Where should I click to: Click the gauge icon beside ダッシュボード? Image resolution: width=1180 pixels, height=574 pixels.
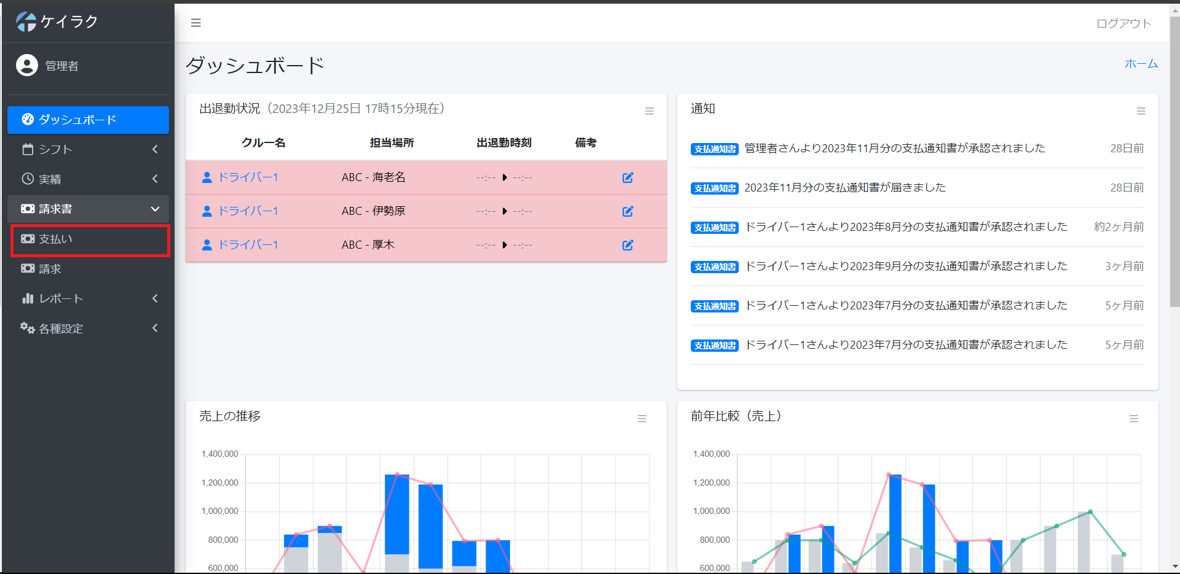(28, 119)
